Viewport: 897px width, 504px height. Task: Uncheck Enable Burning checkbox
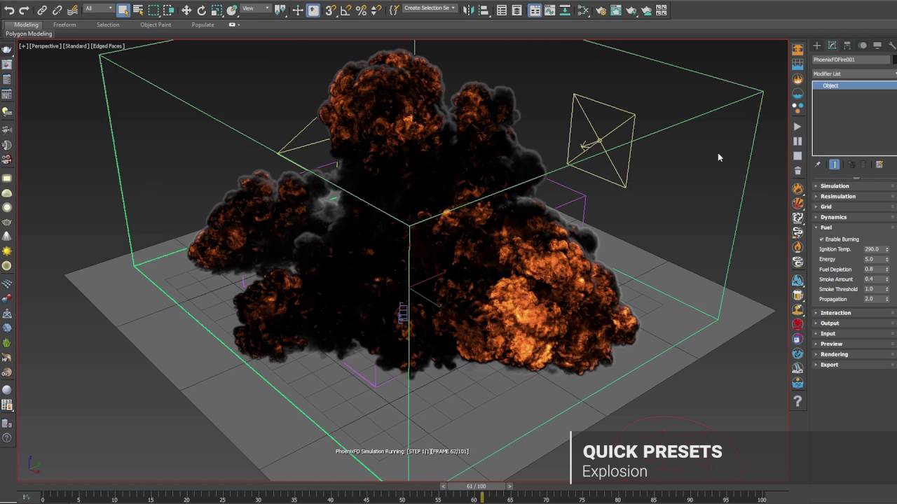[x=822, y=239]
